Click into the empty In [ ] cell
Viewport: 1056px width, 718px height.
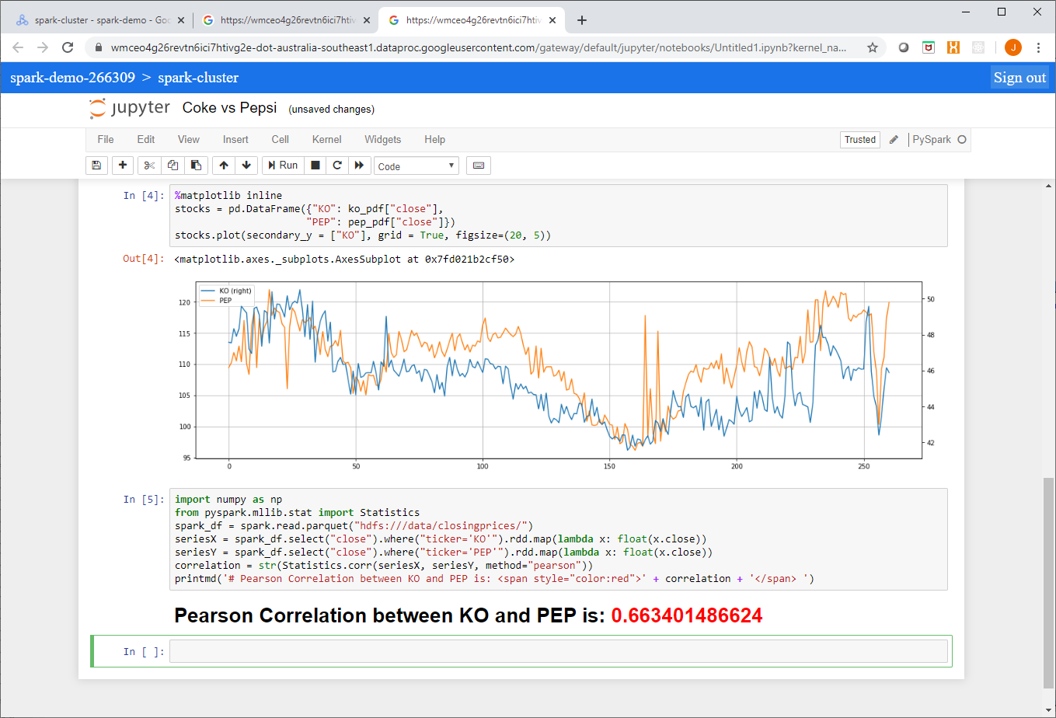pos(559,651)
